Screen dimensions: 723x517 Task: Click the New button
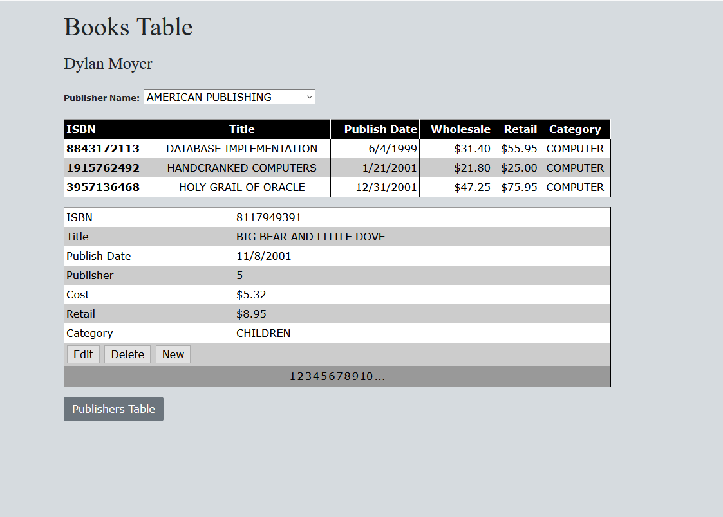(173, 354)
